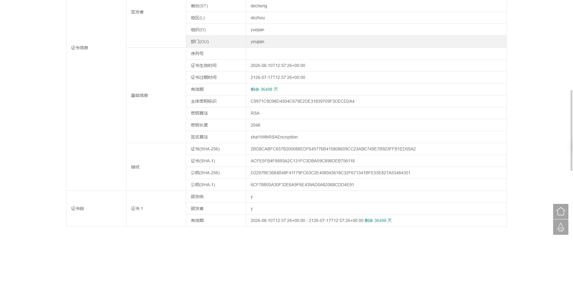Click the 颁发给 label

pyautogui.click(x=197, y=197)
